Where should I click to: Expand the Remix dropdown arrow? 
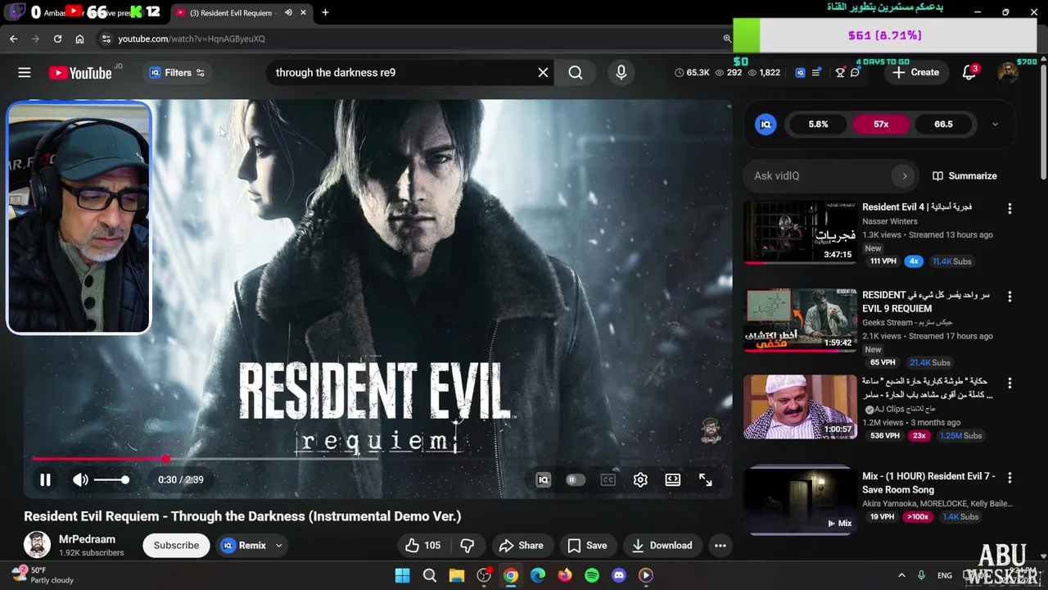278,546
